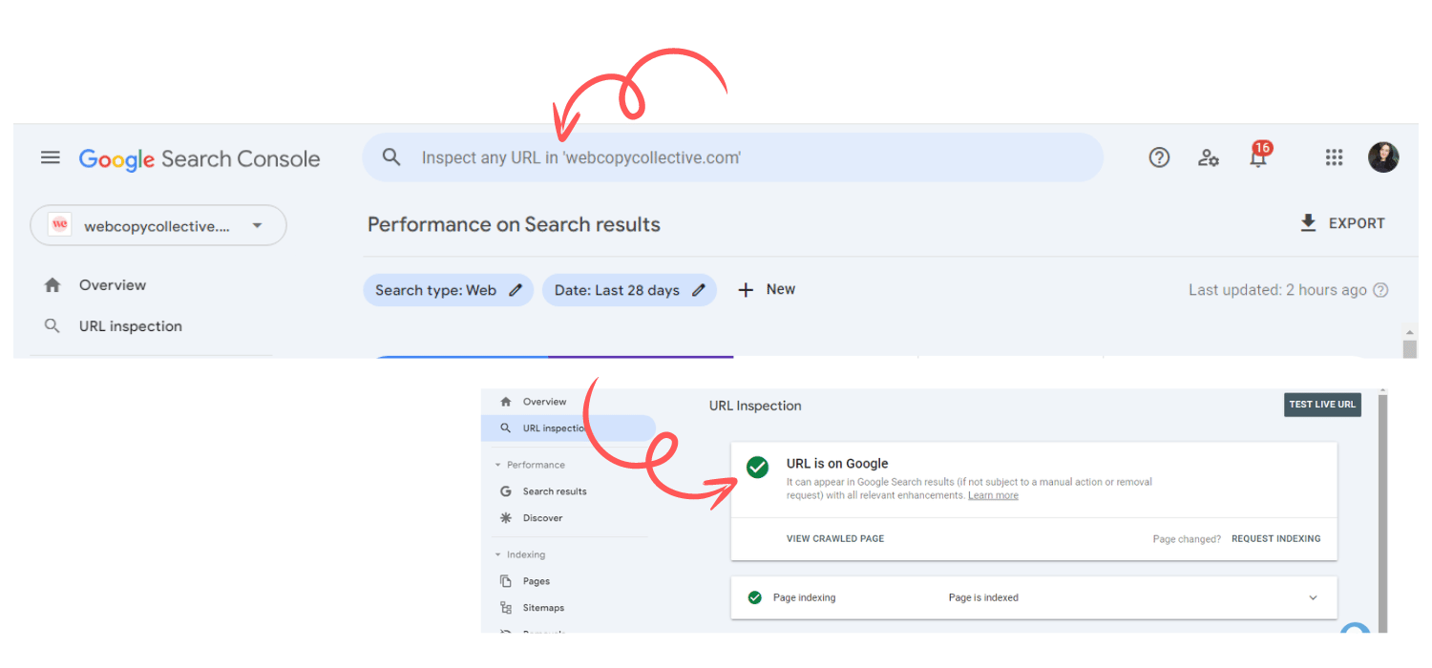The width and height of the screenshot is (1432, 668).
Task: Click the 'Last updated: 2 hours ago' text
Action: 1277,290
